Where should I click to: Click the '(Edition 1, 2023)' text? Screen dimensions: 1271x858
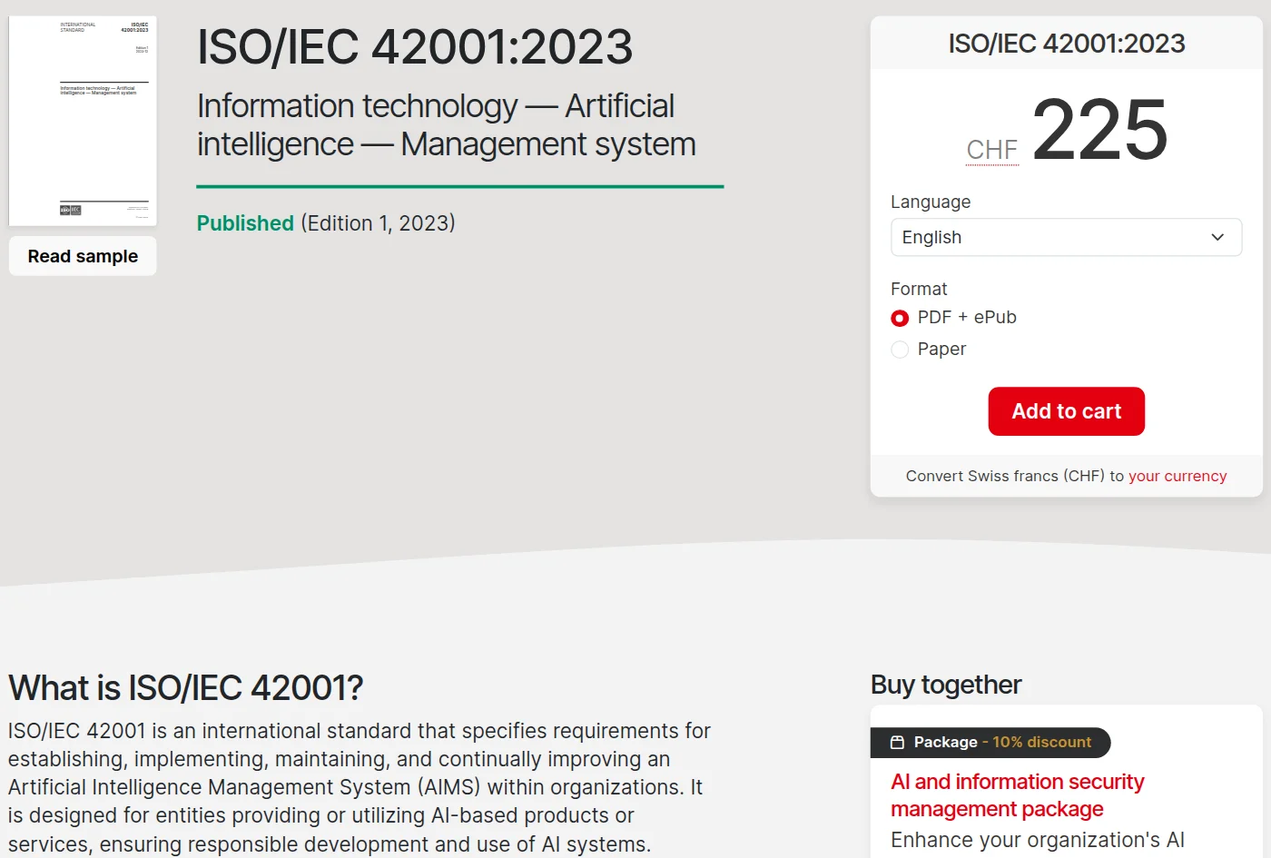378,223
